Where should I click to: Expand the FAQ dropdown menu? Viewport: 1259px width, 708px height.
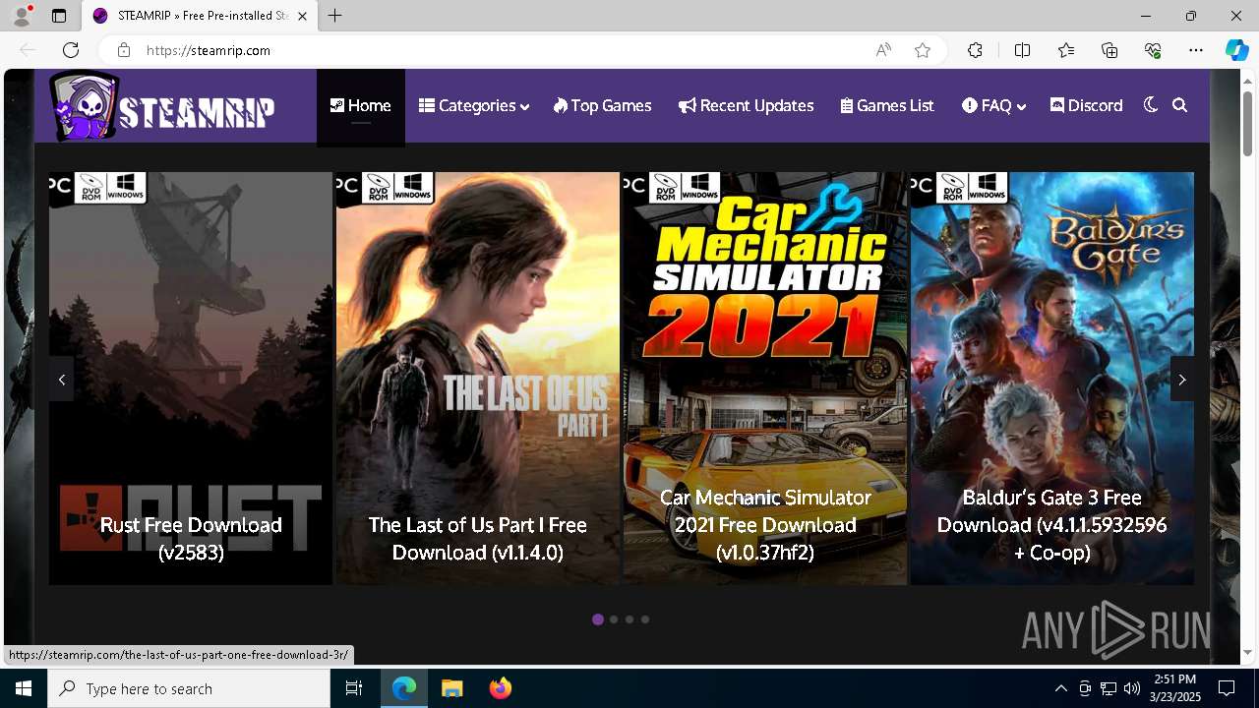click(x=993, y=105)
